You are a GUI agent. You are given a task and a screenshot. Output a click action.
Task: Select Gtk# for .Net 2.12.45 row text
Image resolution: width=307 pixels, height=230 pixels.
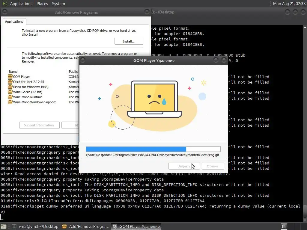click(x=28, y=82)
